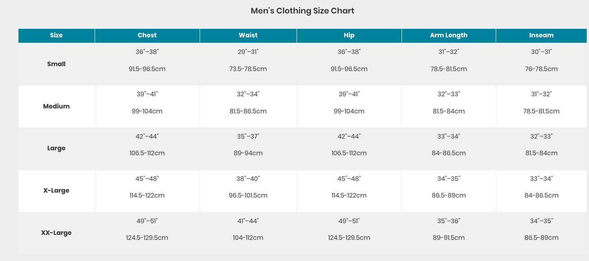Click the Chest column header
This screenshot has height=261, width=589.
pyautogui.click(x=147, y=35)
